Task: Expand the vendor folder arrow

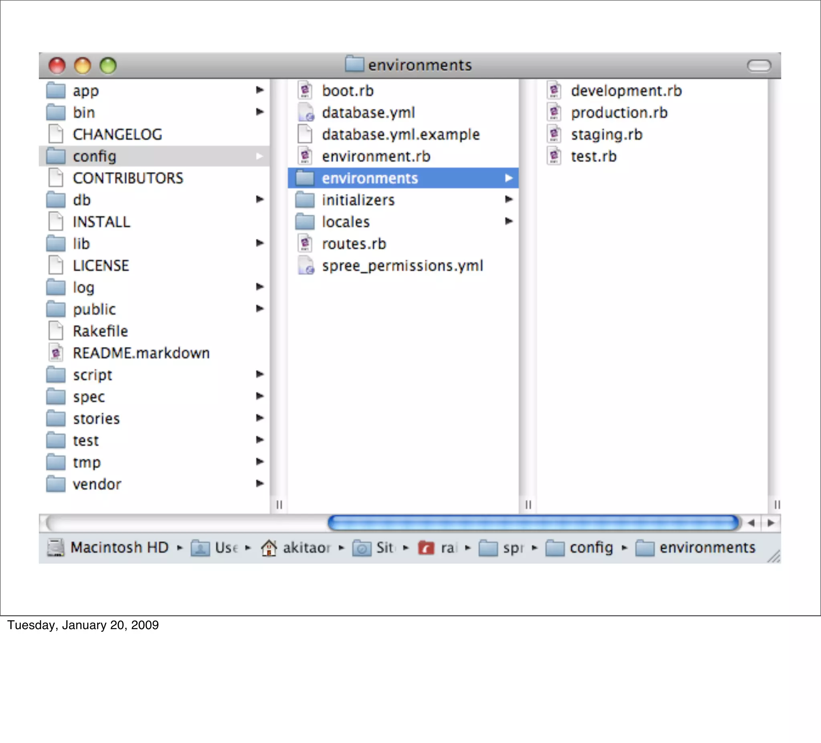Action: (x=259, y=484)
